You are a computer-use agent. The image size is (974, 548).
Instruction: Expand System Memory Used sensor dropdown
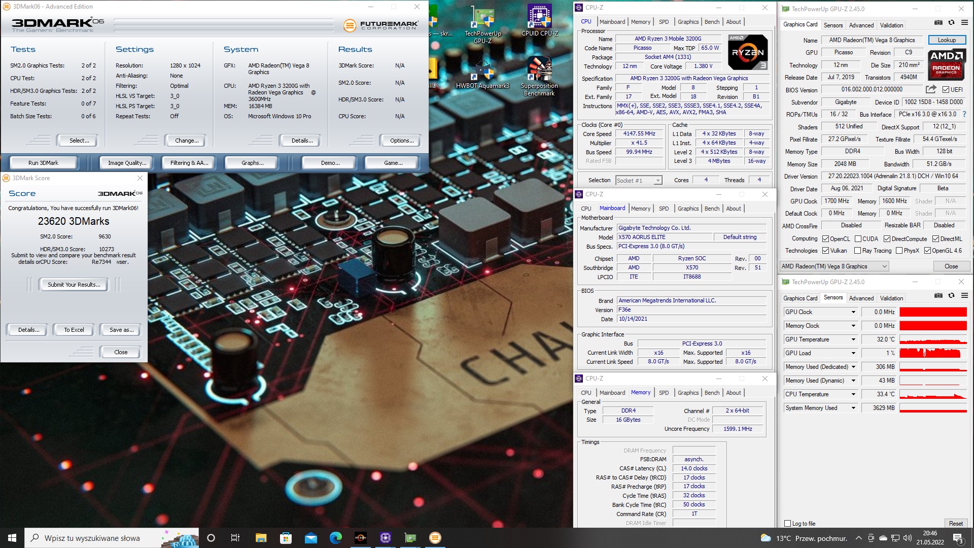pyautogui.click(x=853, y=408)
